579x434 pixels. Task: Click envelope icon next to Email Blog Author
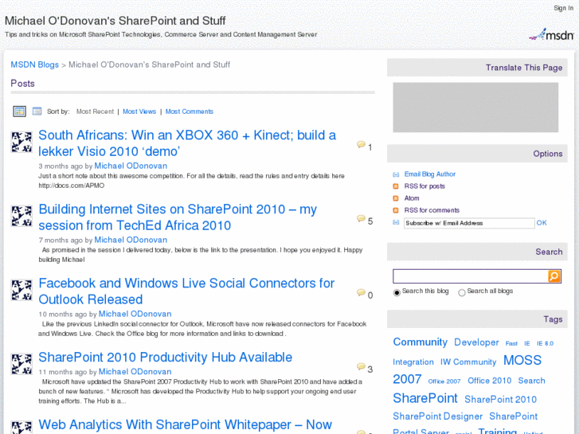click(396, 174)
